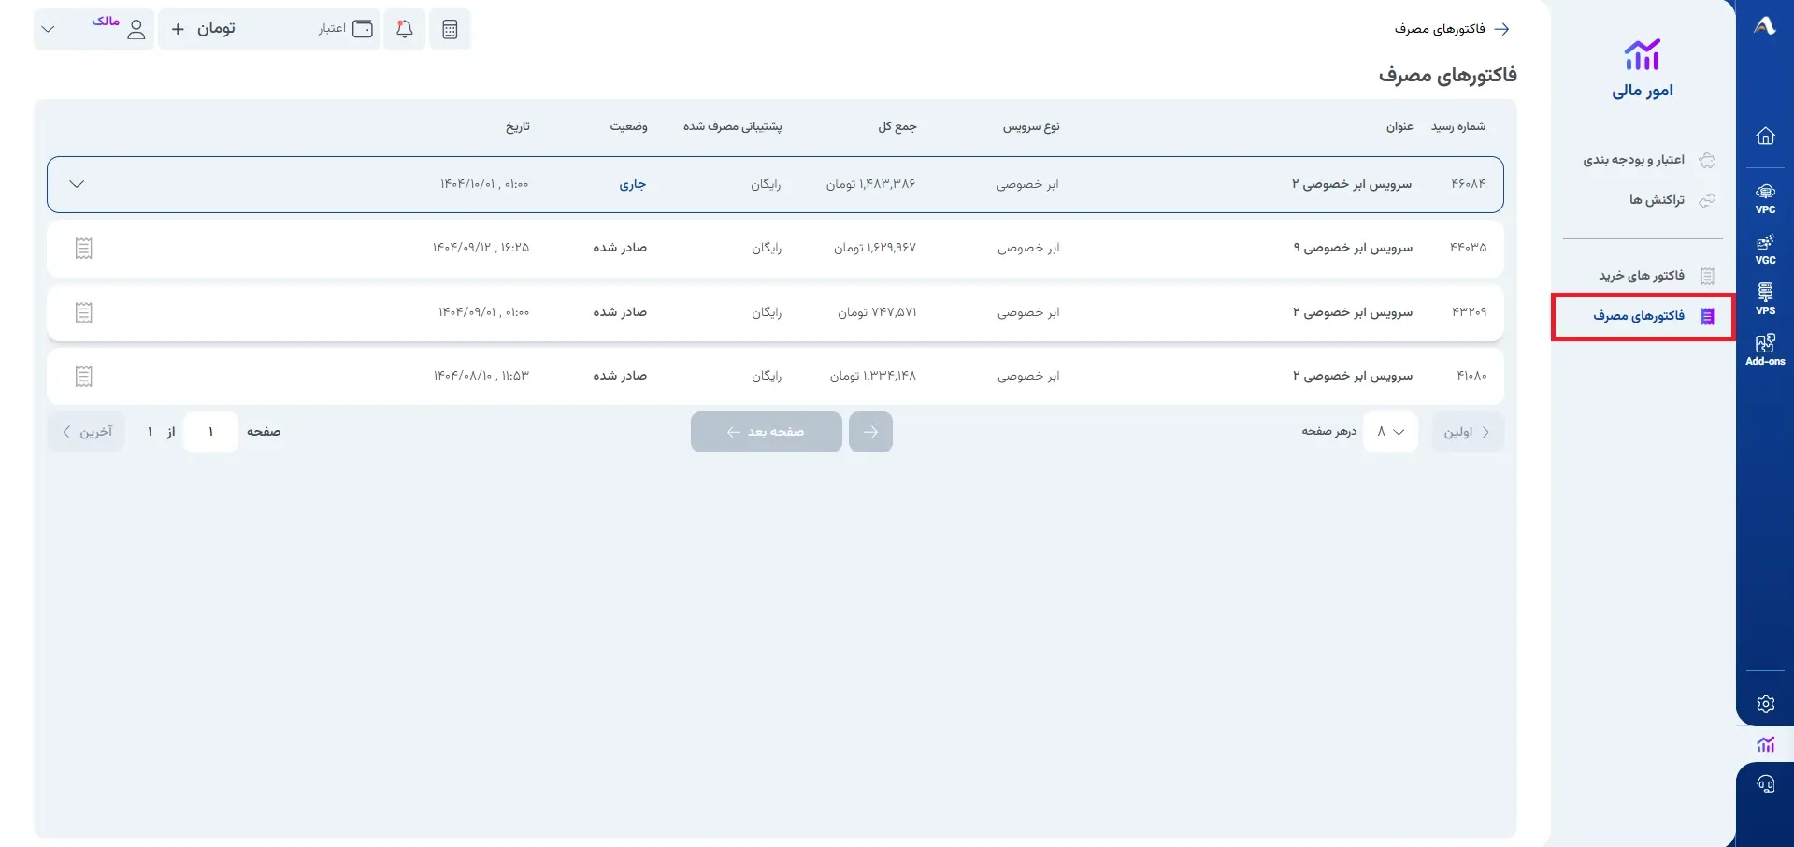1794x847 pixels.
Task: Open the calculator icon in top bar
Action: [450, 29]
